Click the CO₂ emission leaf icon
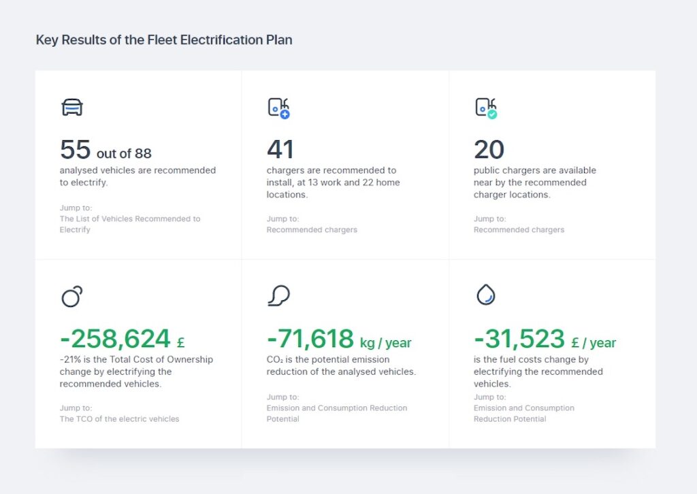Image resolution: width=697 pixels, height=494 pixels. 278,295
